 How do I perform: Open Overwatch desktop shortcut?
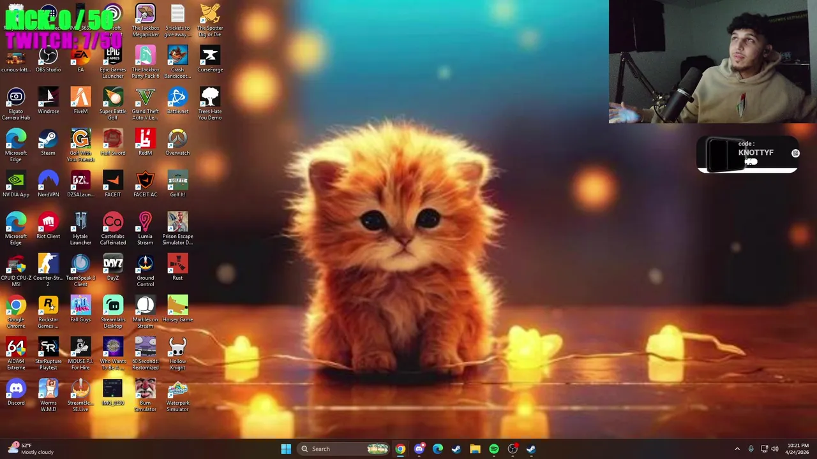[177, 143]
